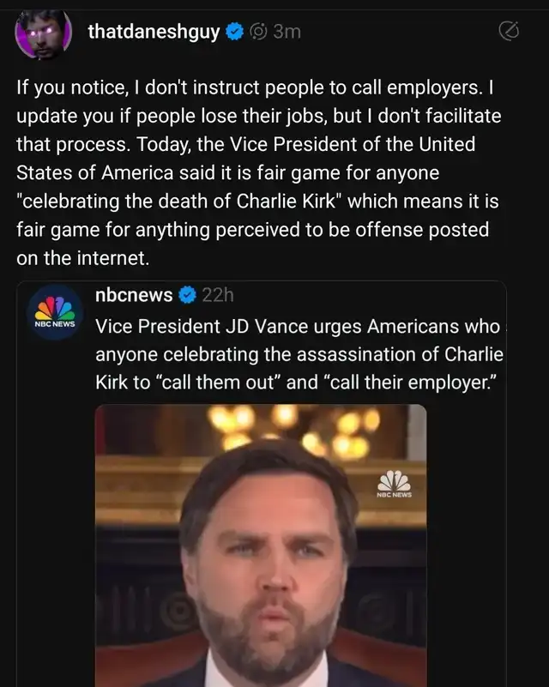The width and height of the screenshot is (549, 687).
Task: Tap the Threads icon before 3m
Action: pyautogui.click(x=257, y=33)
